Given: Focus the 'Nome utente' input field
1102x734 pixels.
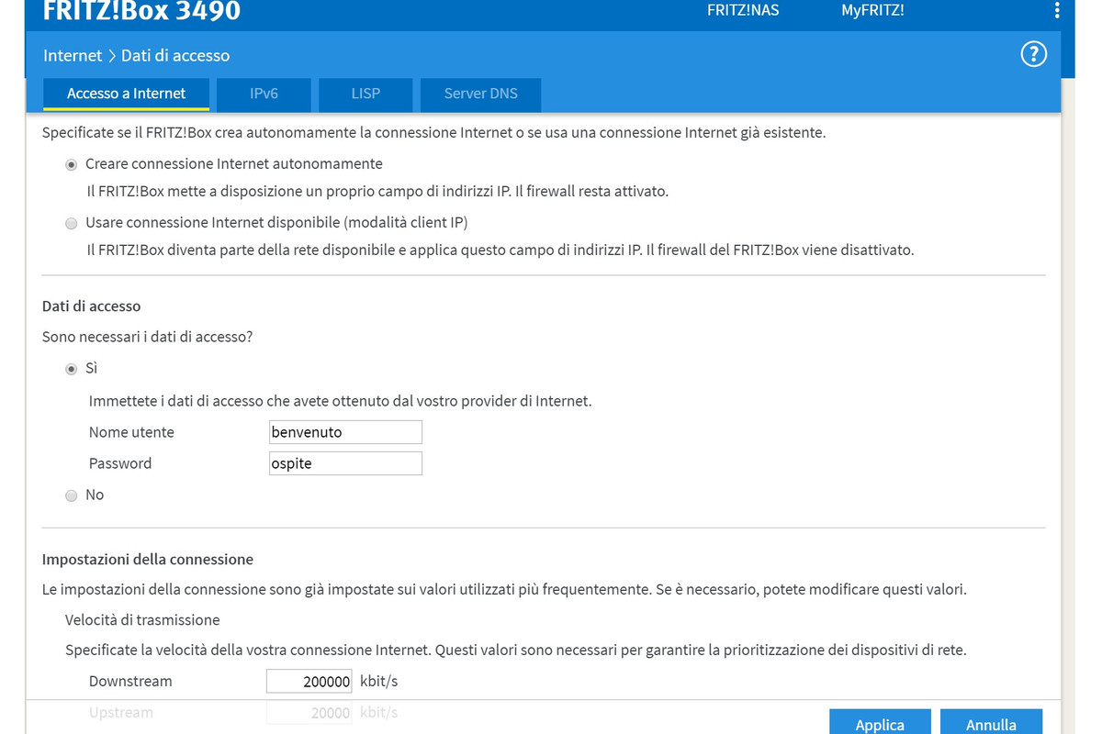Looking at the screenshot, I should [344, 432].
